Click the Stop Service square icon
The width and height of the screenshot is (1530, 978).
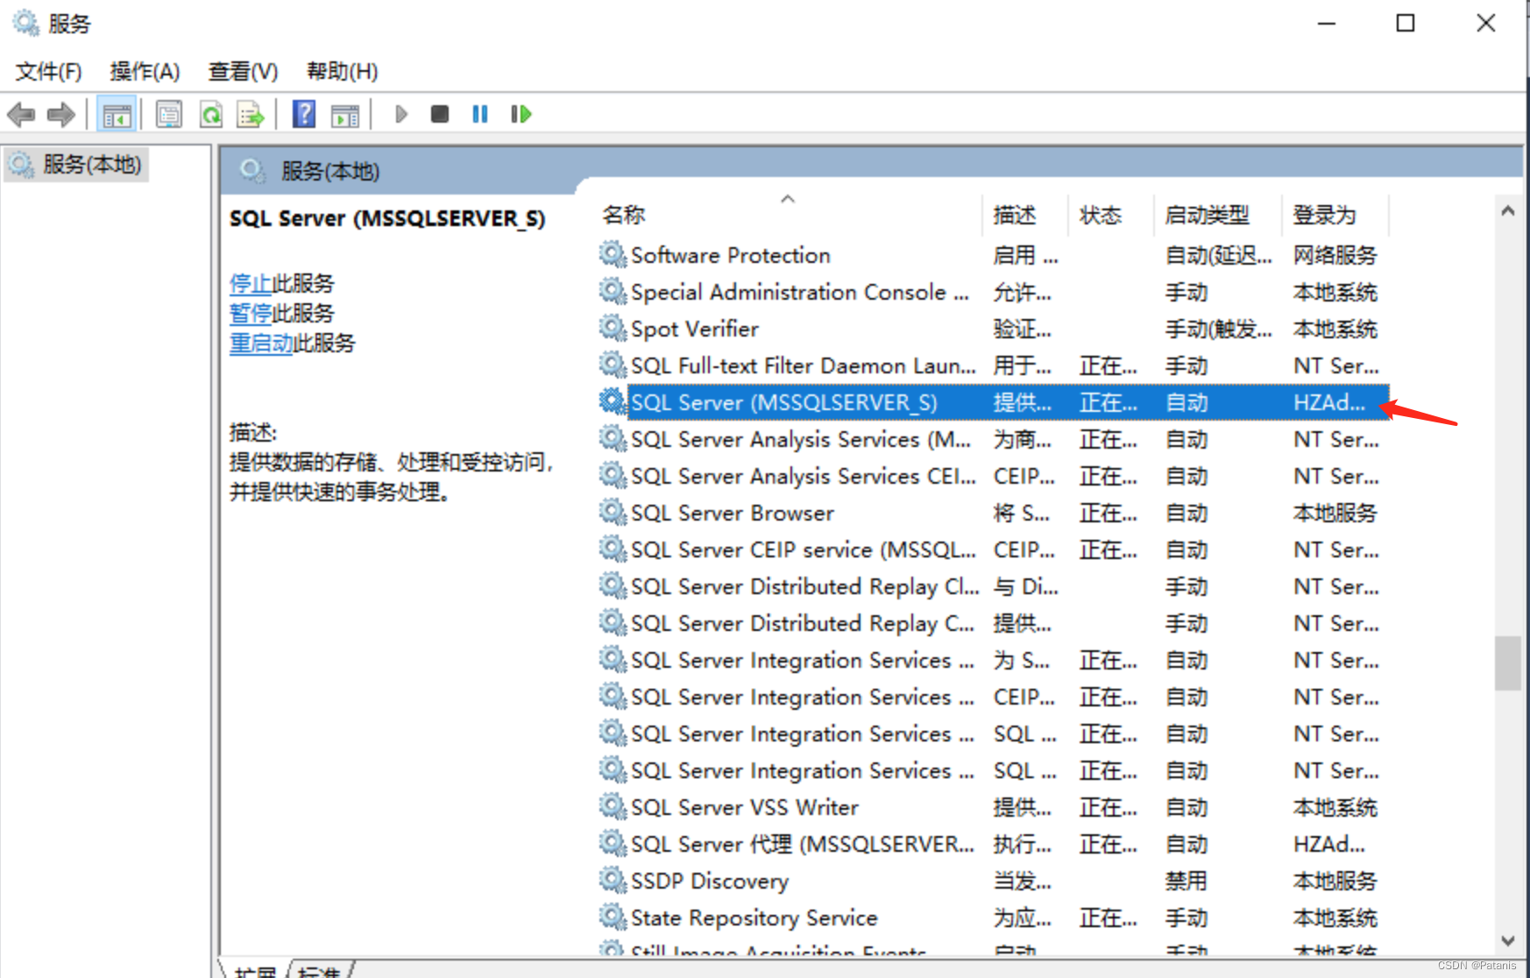point(440,114)
